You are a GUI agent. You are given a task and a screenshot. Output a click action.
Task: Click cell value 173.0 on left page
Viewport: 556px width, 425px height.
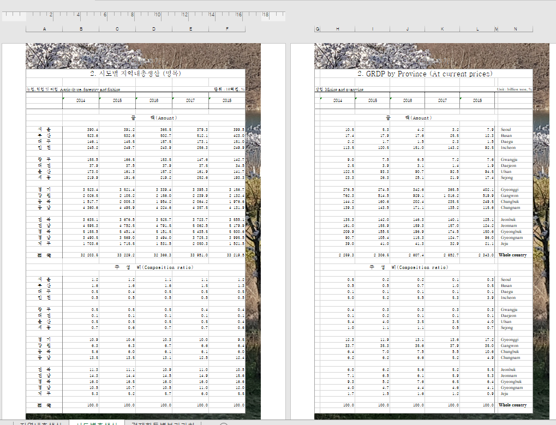point(93,171)
